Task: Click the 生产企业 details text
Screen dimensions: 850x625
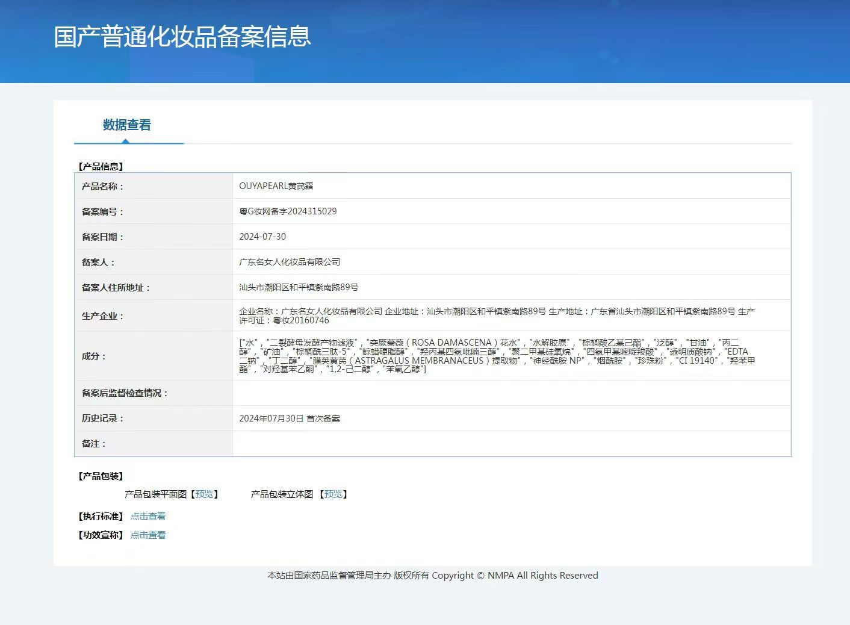Action: (x=497, y=316)
